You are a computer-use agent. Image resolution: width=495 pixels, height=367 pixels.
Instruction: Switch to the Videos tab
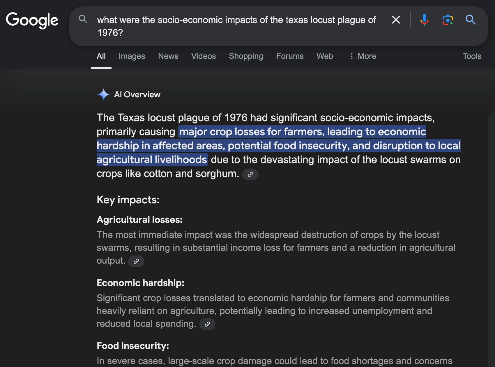click(x=204, y=56)
